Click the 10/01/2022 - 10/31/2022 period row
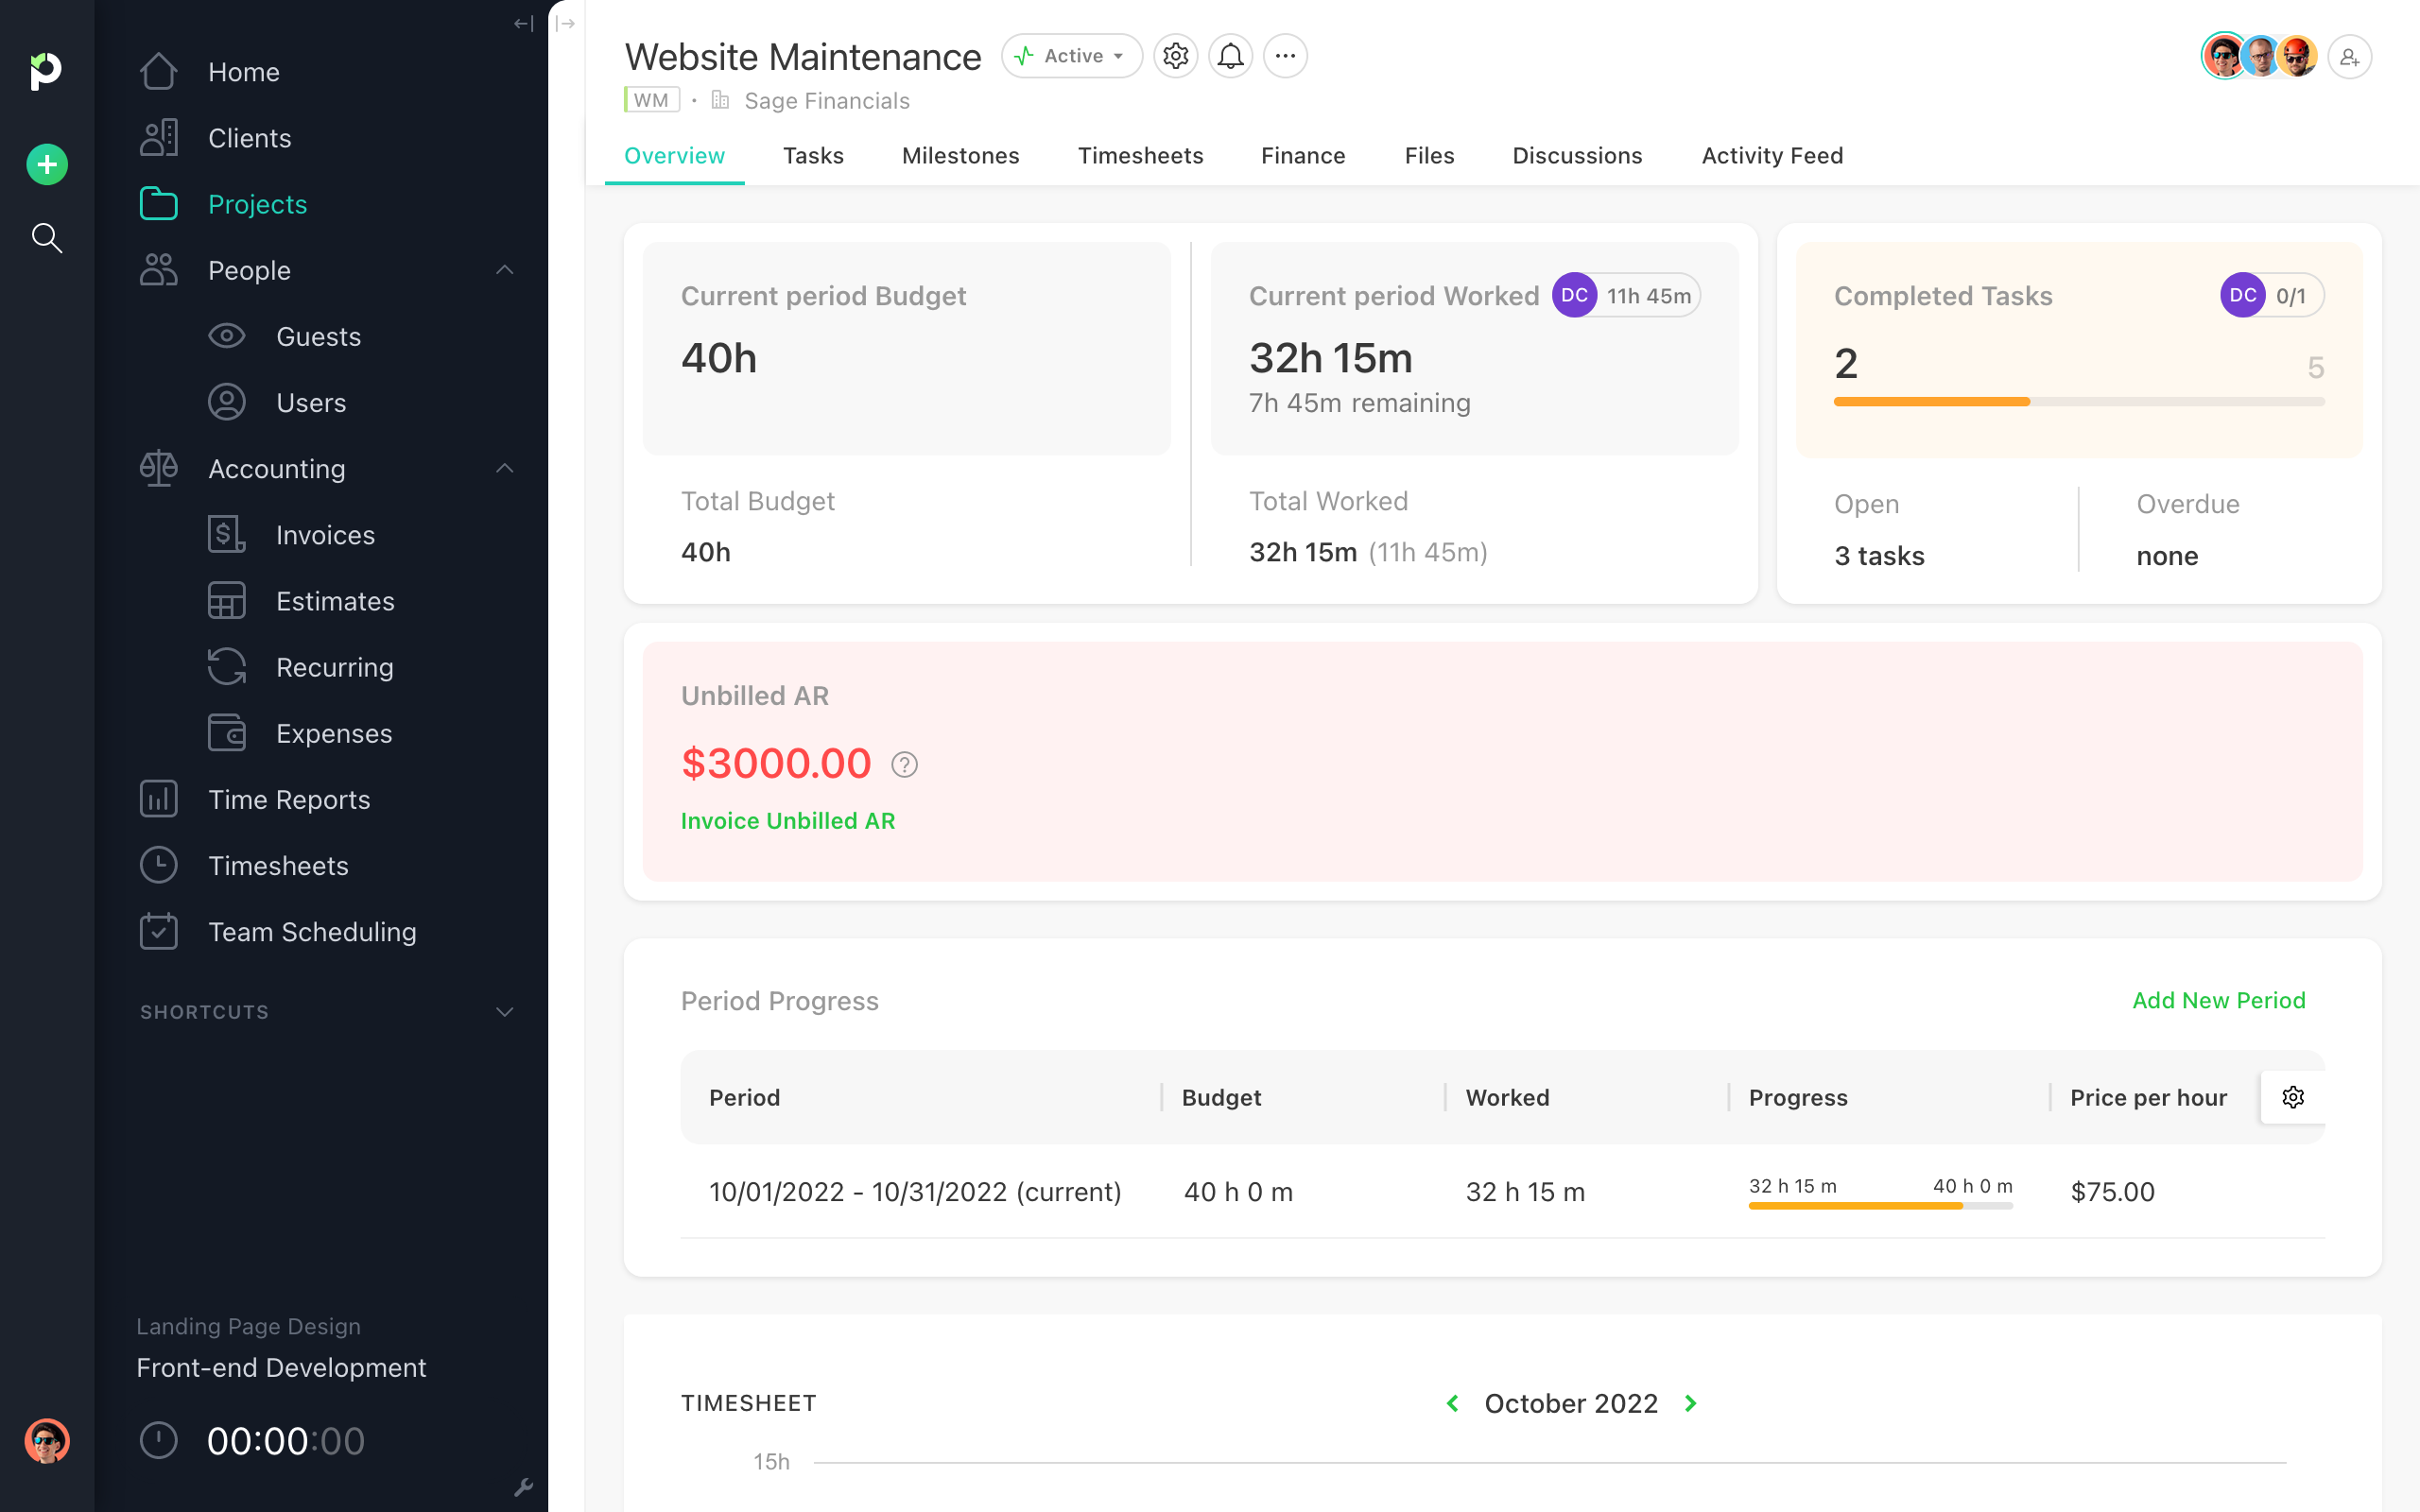This screenshot has width=2420, height=1512. point(1502,1192)
